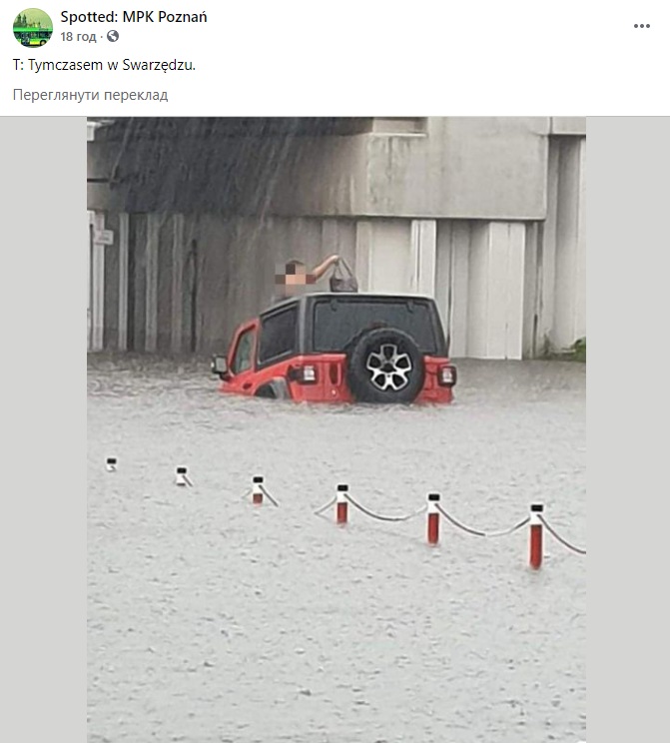Image resolution: width=670 pixels, height=743 pixels.
Task: Click the "18 год" post timestamp
Action: pos(78,37)
